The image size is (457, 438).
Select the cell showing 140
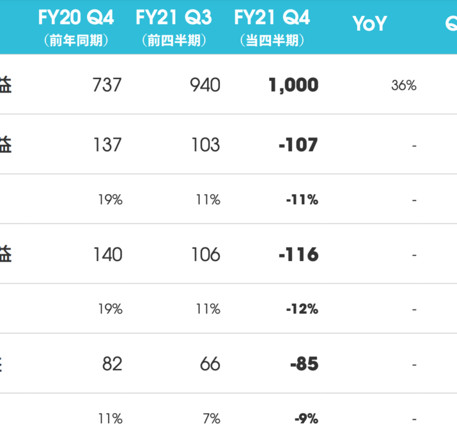pyautogui.click(x=107, y=254)
